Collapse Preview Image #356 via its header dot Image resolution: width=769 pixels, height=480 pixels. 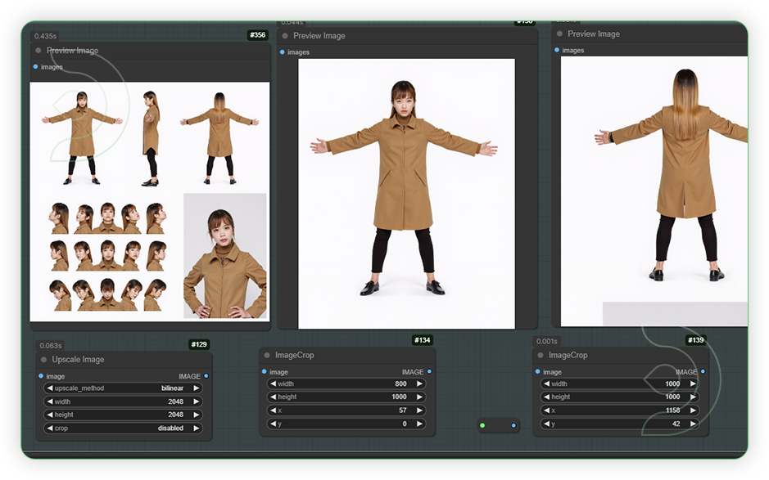38,50
